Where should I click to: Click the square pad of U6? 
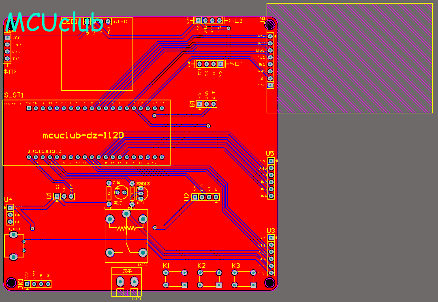click(x=270, y=85)
